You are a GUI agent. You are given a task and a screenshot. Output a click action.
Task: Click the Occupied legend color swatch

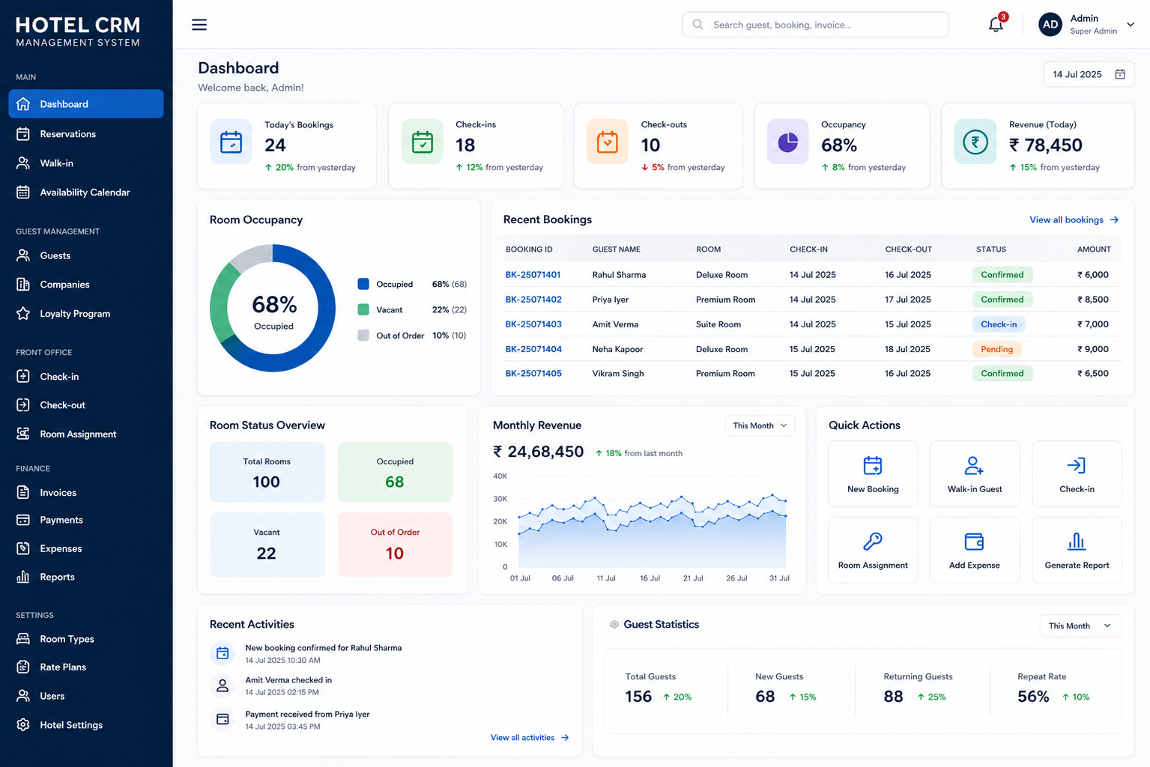click(363, 284)
